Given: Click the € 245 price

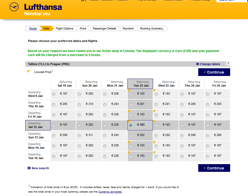Looking at the screenshot, I should [x=115, y=135].
